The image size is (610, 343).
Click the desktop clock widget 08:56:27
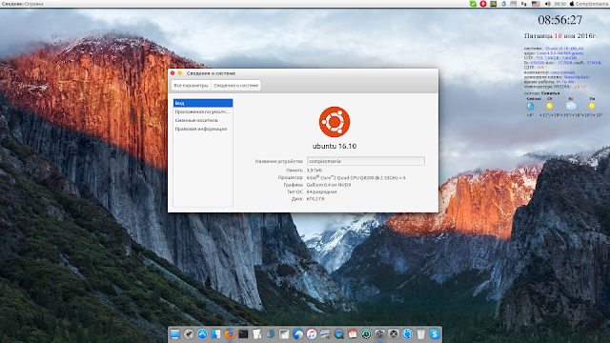click(560, 20)
